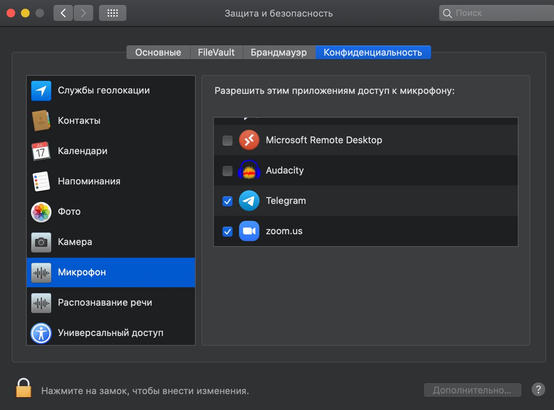Click the Дополнительно… button
This screenshot has width=554, height=410.
pyautogui.click(x=472, y=390)
